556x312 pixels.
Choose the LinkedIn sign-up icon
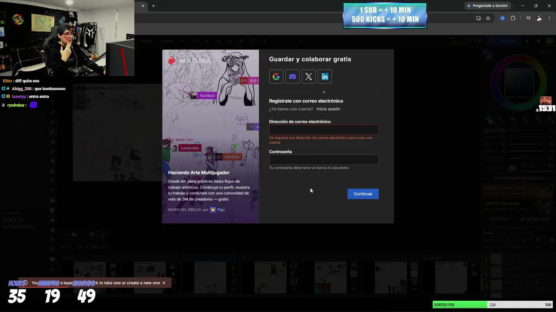[325, 77]
